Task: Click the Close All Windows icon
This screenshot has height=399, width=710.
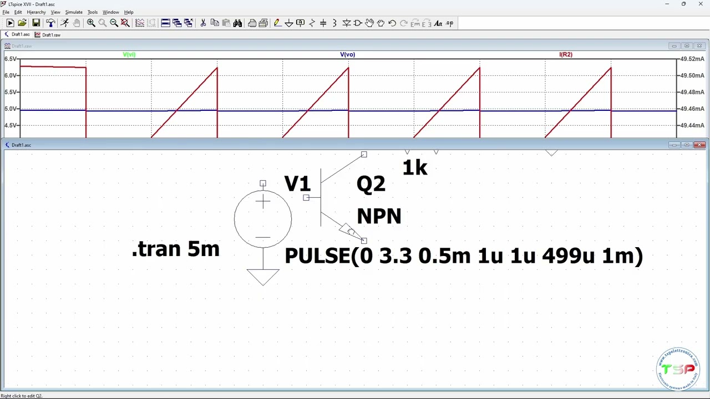Action: 189,23
